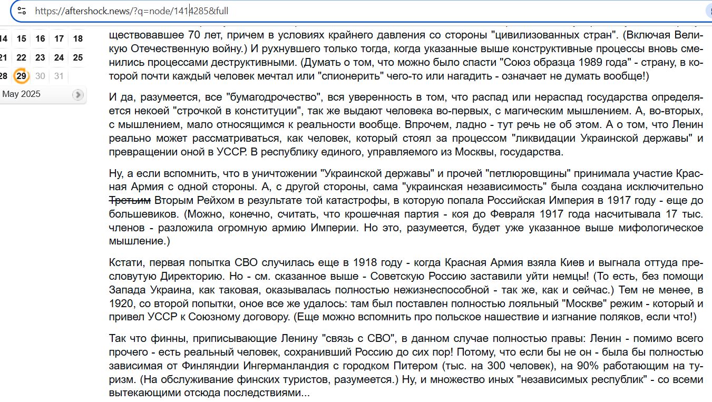The height and width of the screenshot is (402, 712).
Task: Click greyed-out calendar day 31
Action: coord(59,76)
